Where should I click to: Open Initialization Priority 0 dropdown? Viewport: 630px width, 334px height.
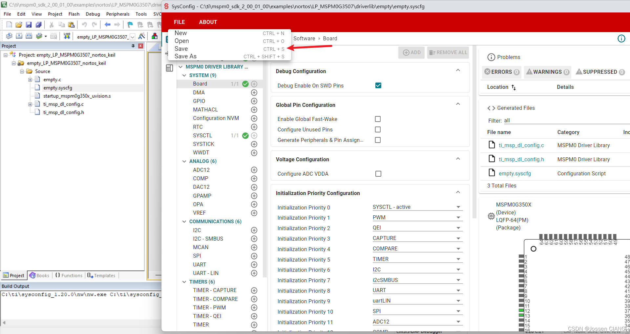pyautogui.click(x=417, y=207)
